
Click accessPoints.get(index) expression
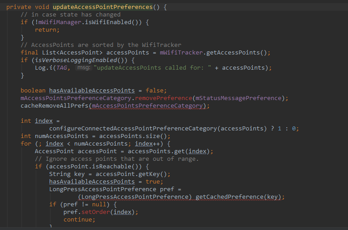pos(169,151)
